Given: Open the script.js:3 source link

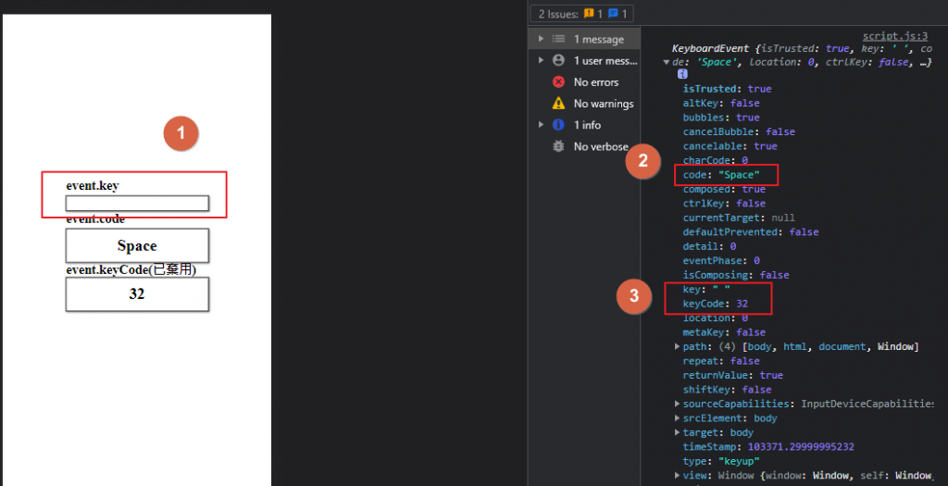Looking at the screenshot, I should pos(895,36).
